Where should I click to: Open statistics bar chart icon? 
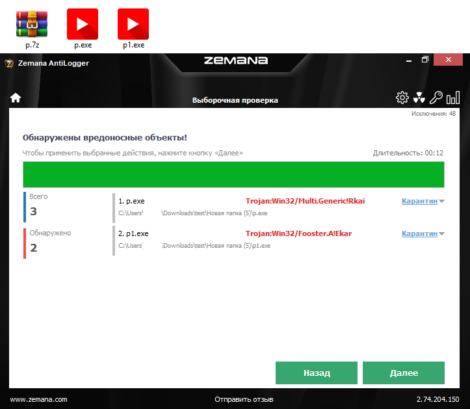453,98
